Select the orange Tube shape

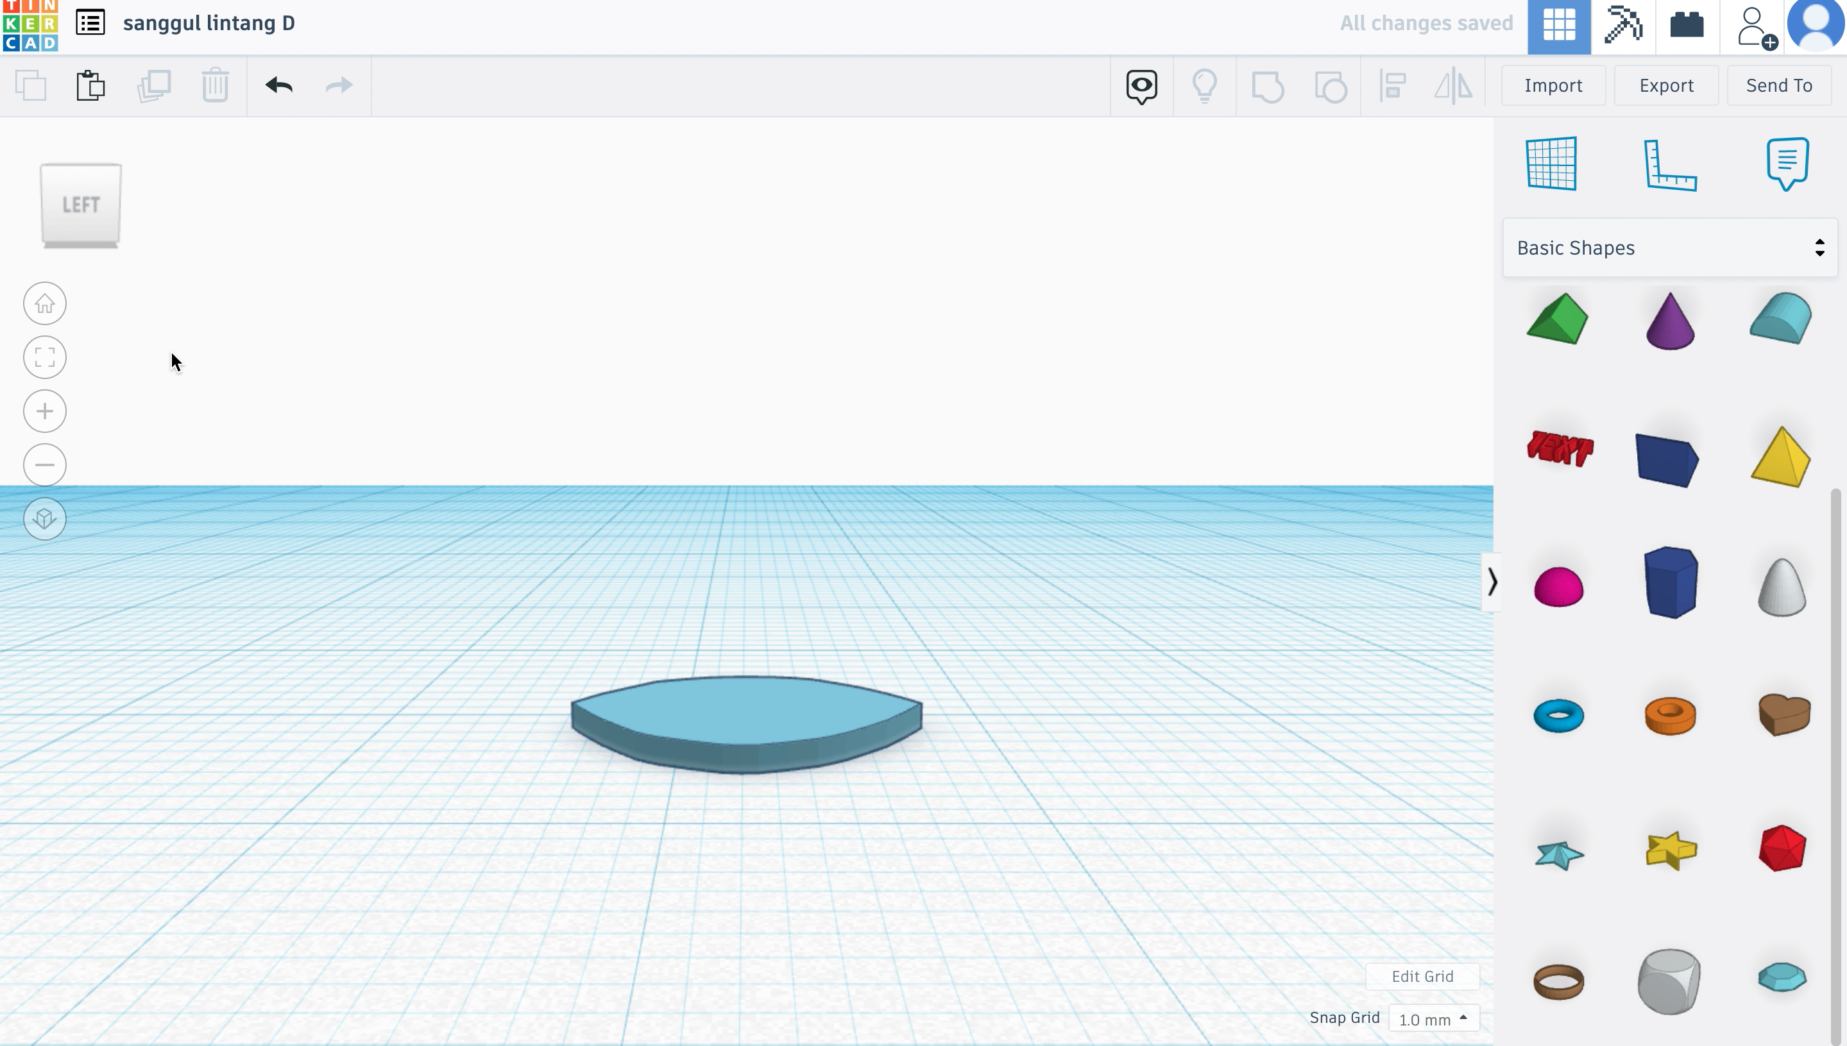[x=1670, y=716]
